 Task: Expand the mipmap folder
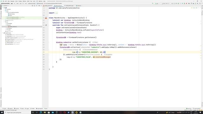(x=6, y=28)
